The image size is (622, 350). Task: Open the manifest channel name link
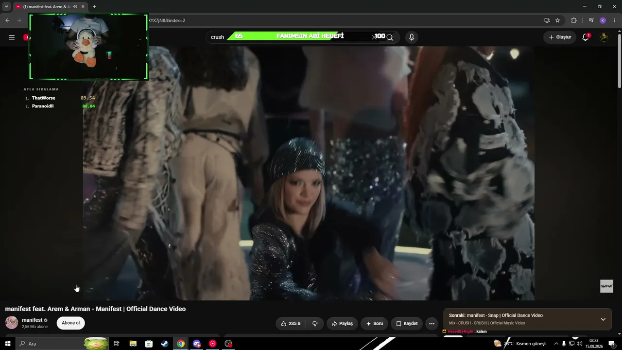coord(32,320)
